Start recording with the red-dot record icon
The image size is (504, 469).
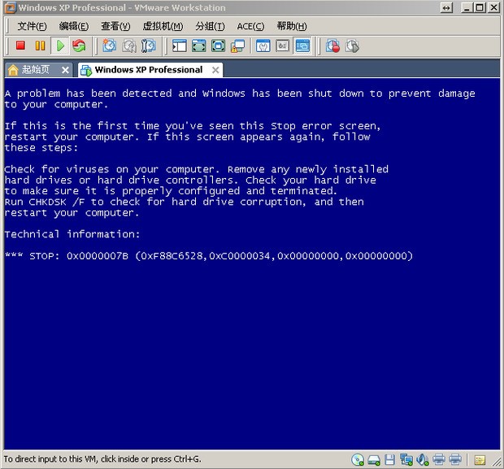click(x=332, y=46)
